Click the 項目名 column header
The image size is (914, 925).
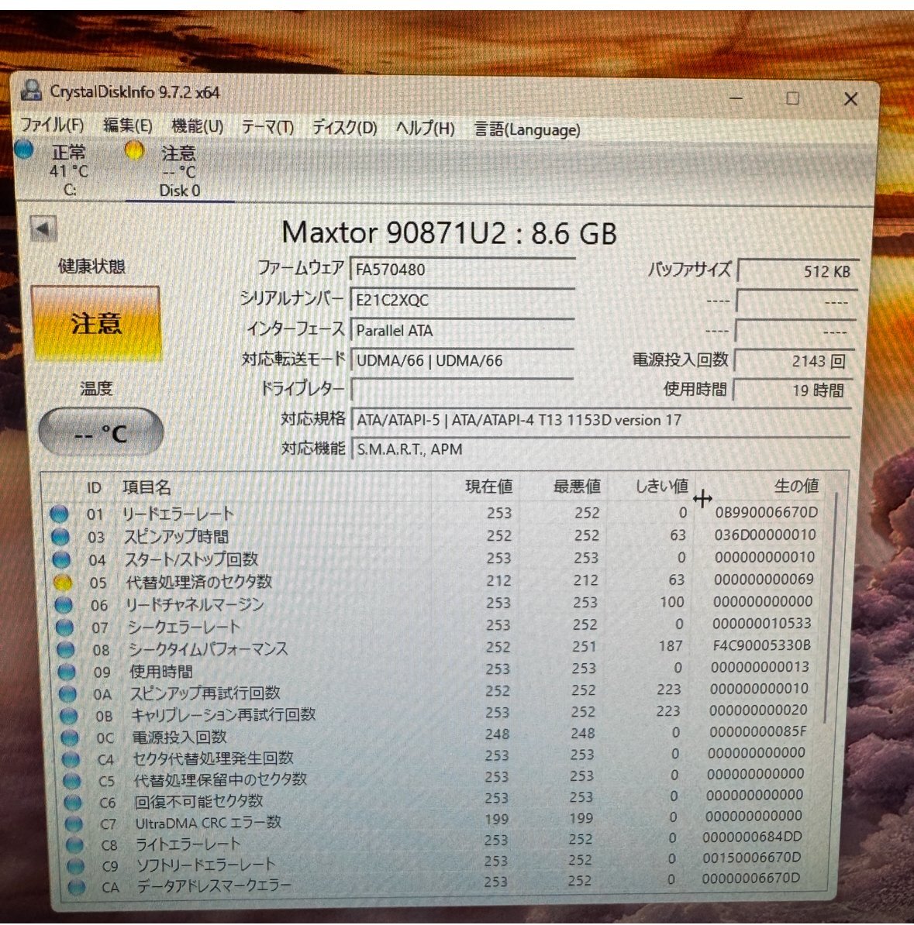tap(147, 487)
